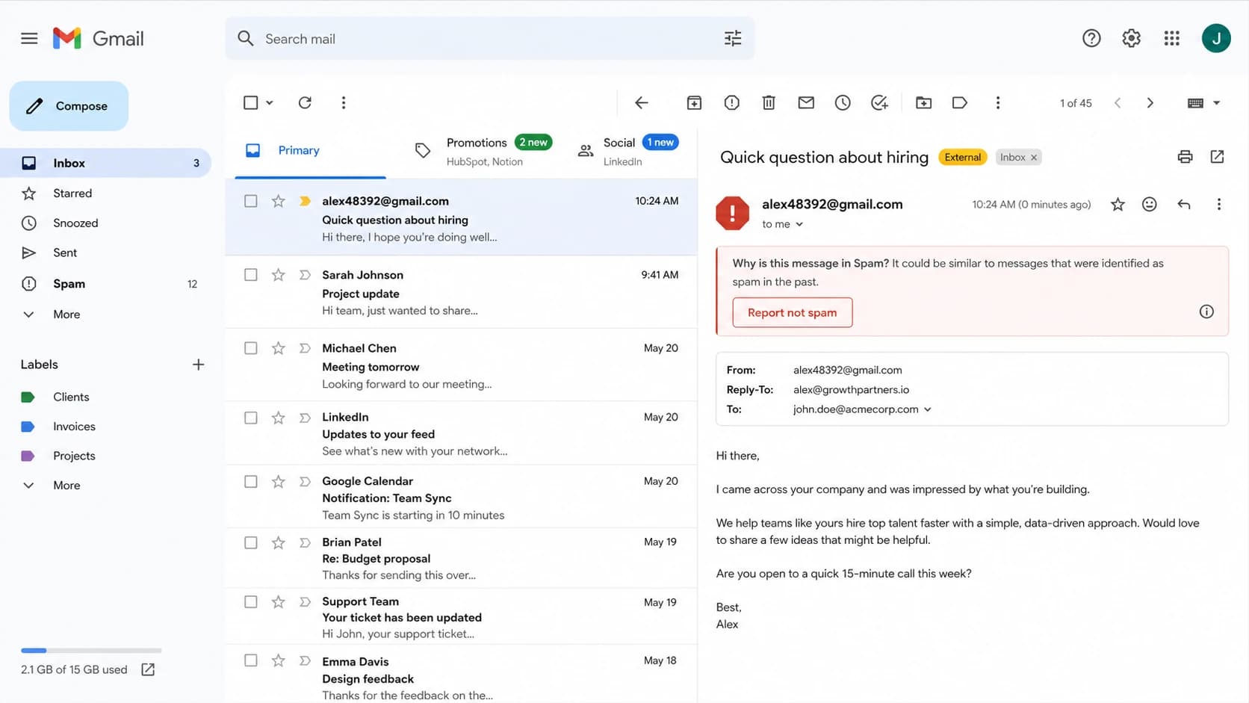Open search filter options icon
1249x703 pixels.
[x=733, y=38]
